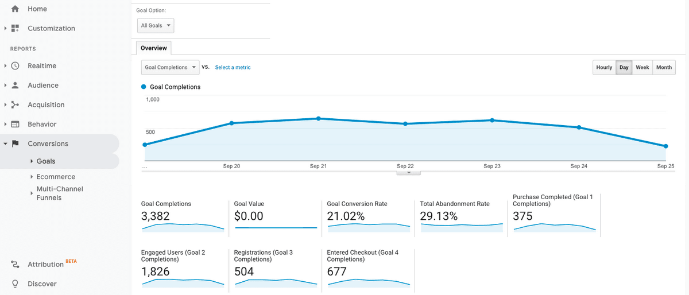Click the Audience person icon
Viewport: 689px width, 295px height.
pos(15,85)
